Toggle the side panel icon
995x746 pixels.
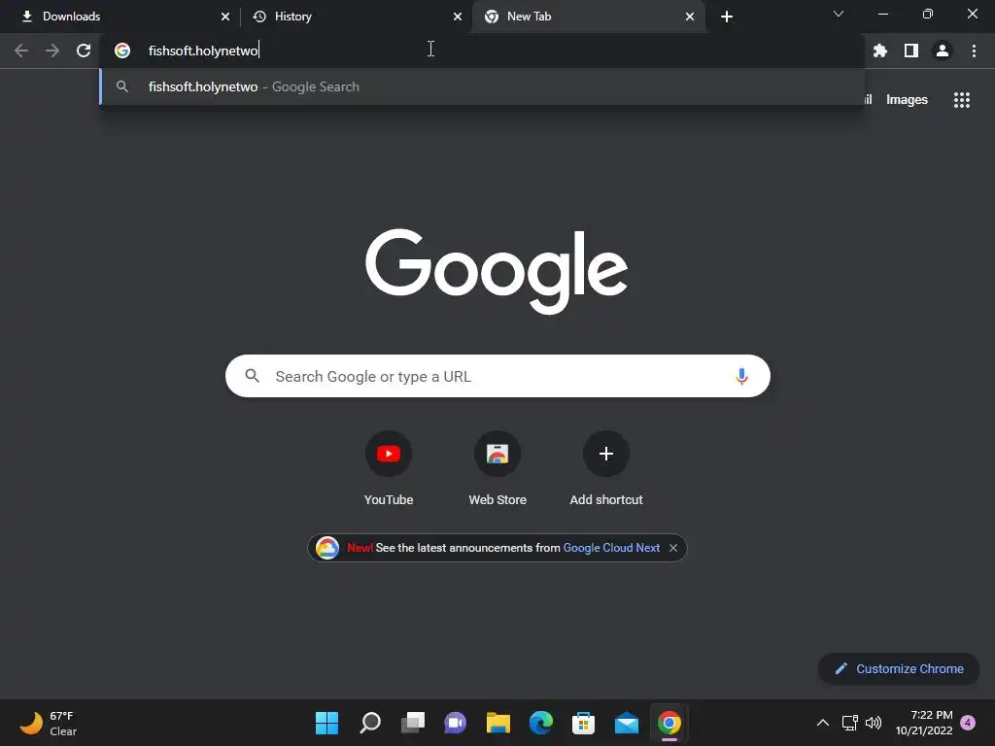click(x=911, y=51)
